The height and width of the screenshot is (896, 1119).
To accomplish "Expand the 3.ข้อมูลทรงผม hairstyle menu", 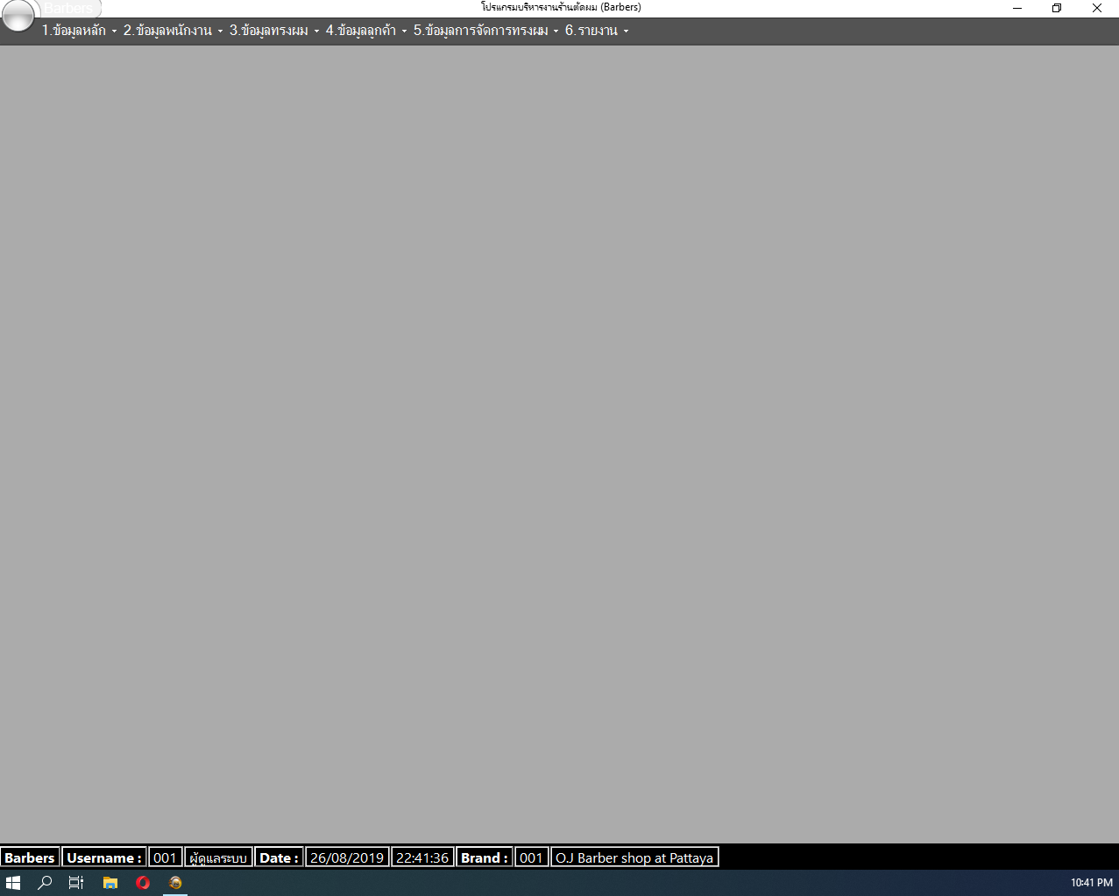I will pos(273,31).
